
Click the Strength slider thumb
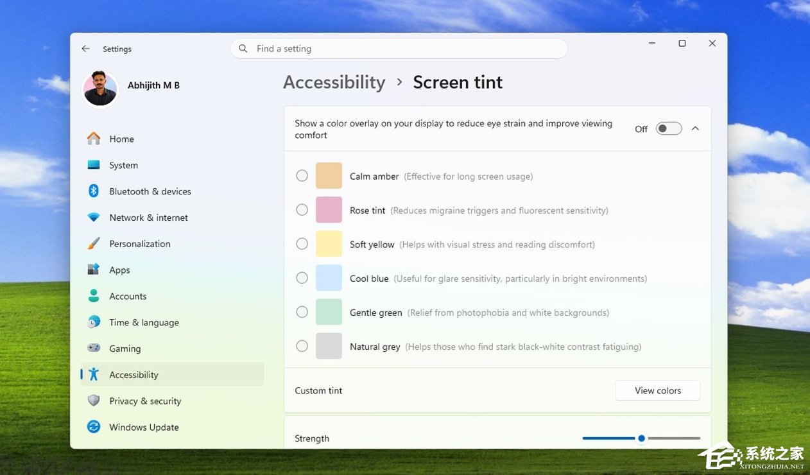[641, 438]
